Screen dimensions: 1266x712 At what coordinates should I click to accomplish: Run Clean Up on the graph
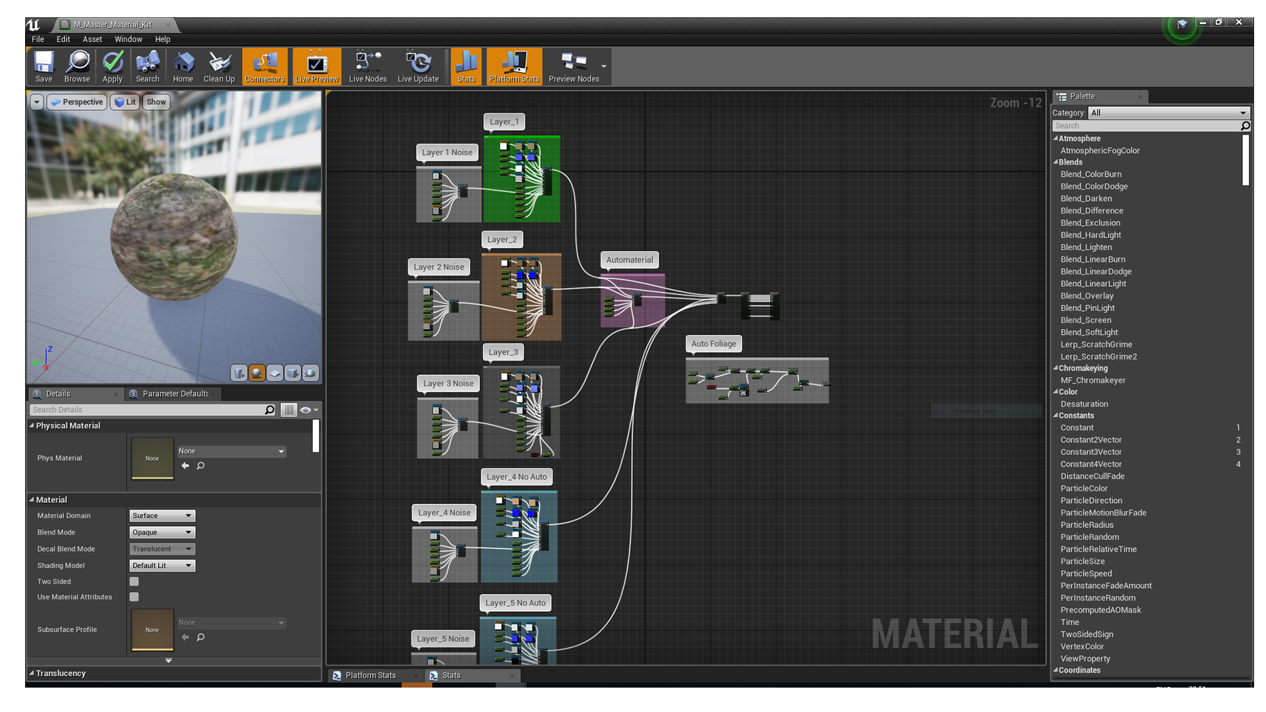pos(220,67)
